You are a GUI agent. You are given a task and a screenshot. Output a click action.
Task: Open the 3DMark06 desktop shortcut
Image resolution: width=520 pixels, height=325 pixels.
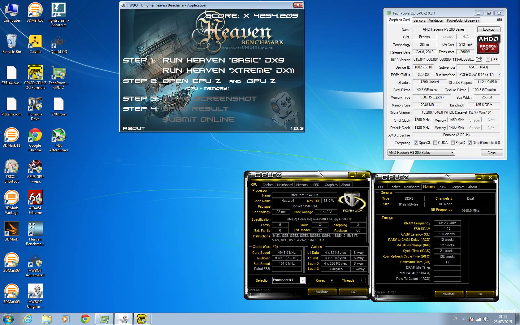pos(35,13)
